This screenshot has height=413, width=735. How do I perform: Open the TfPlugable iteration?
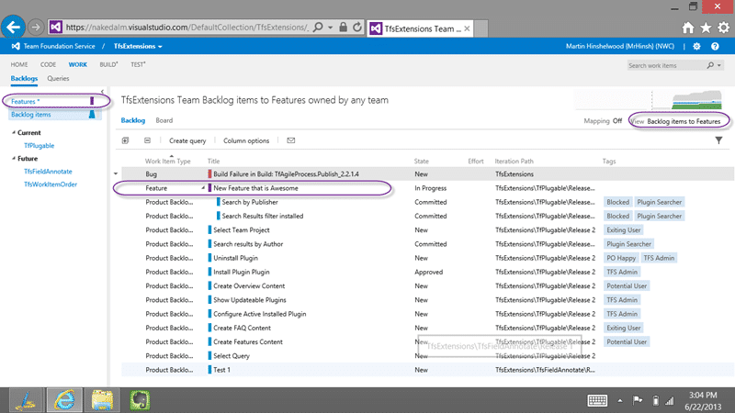point(39,146)
